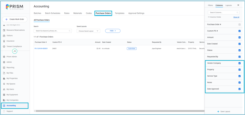Click the Insurance sidebar icon
The height and width of the screenshot is (115, 245).
click(4, 41)
